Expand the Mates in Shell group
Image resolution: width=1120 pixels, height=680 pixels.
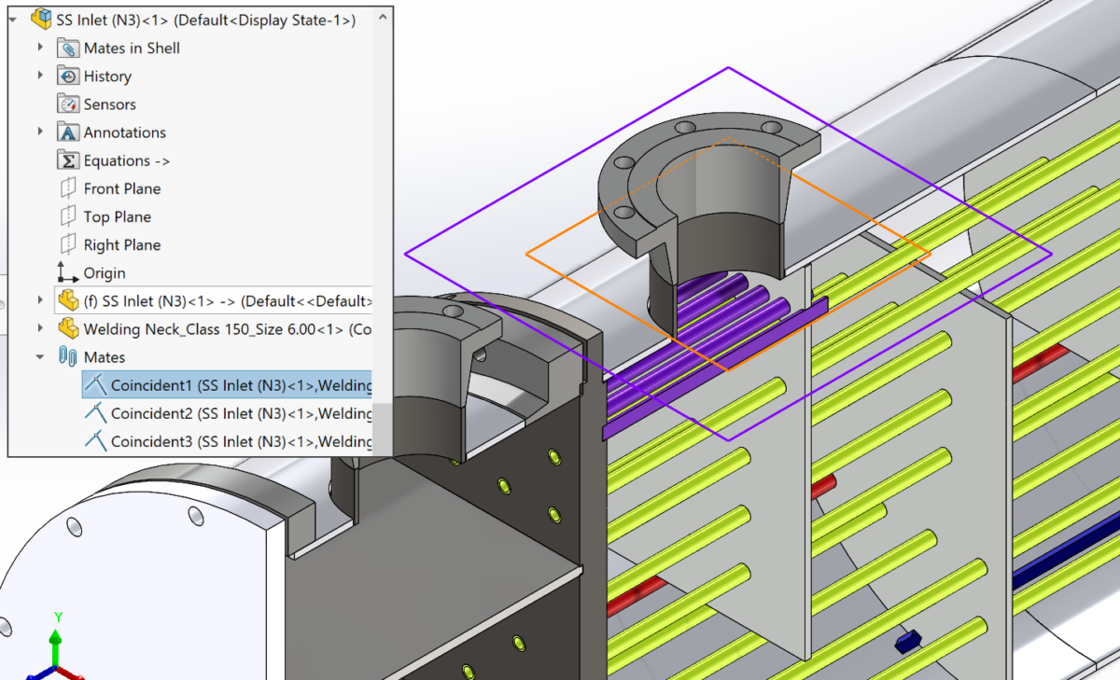coord(38,48)
